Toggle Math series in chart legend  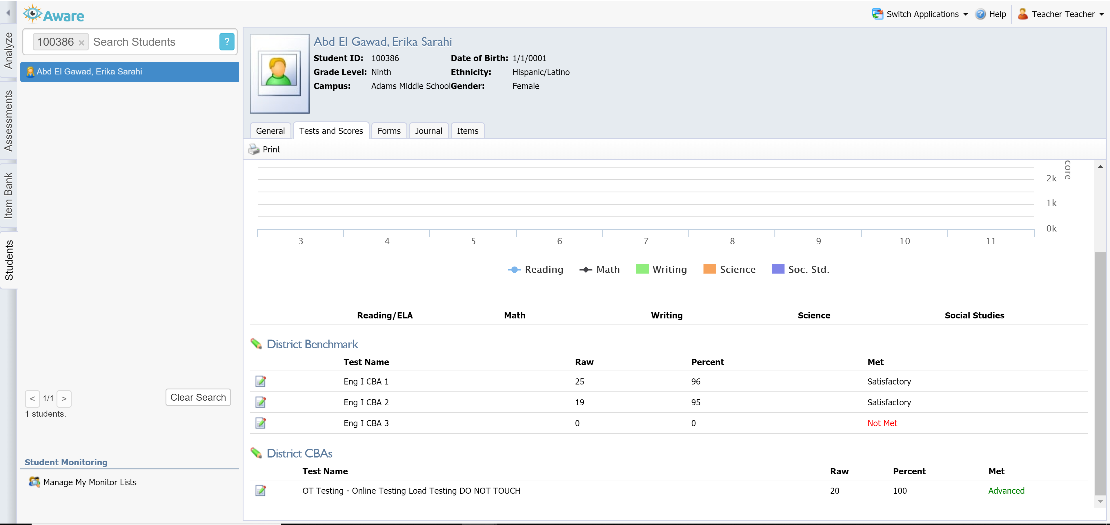tap(599, 270)
